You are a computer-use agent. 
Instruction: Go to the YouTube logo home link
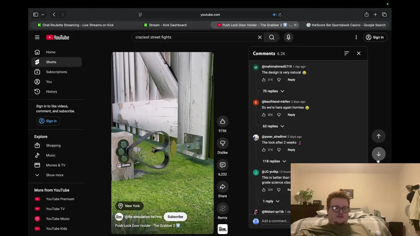coord(57,37)
